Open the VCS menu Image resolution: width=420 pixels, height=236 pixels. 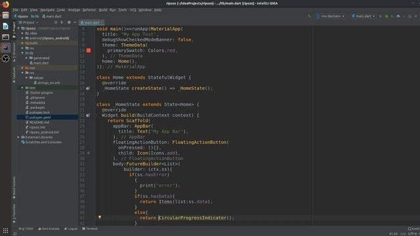[133, 10]
